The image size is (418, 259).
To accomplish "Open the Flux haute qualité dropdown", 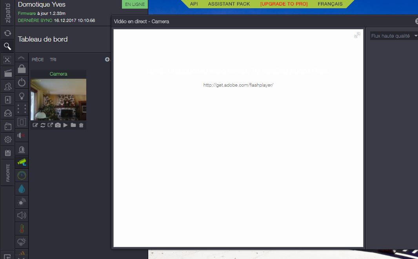I will 394,36.
